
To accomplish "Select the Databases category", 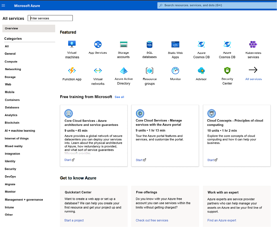I will 12,107.
